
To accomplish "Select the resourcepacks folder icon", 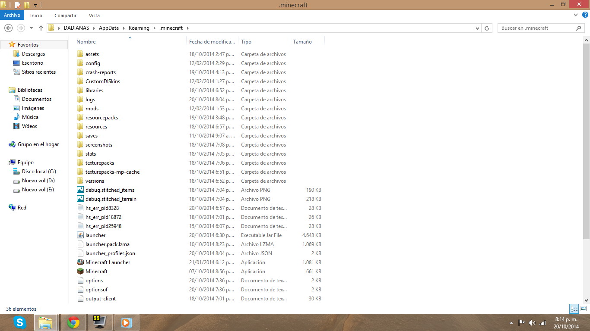I will (x=80, y=118).
